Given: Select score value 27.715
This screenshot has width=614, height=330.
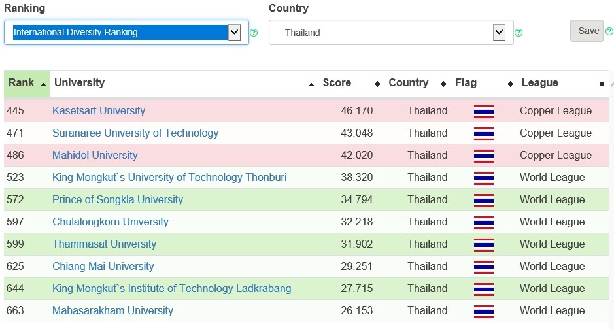Looking at the screenshot, I should click(x=357, y=289).
